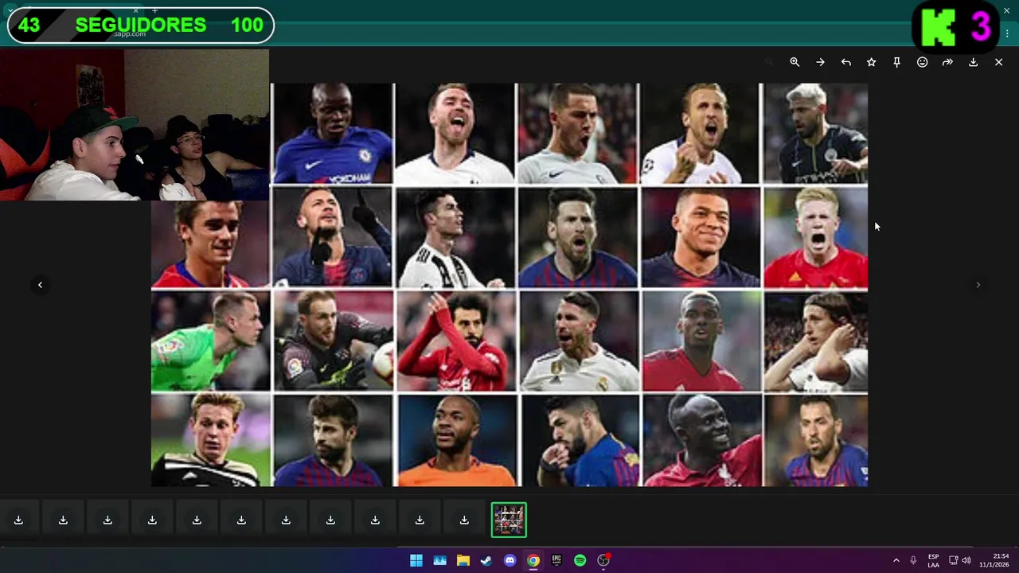Zoom in on the viewed image

click(x=795, y=62)
